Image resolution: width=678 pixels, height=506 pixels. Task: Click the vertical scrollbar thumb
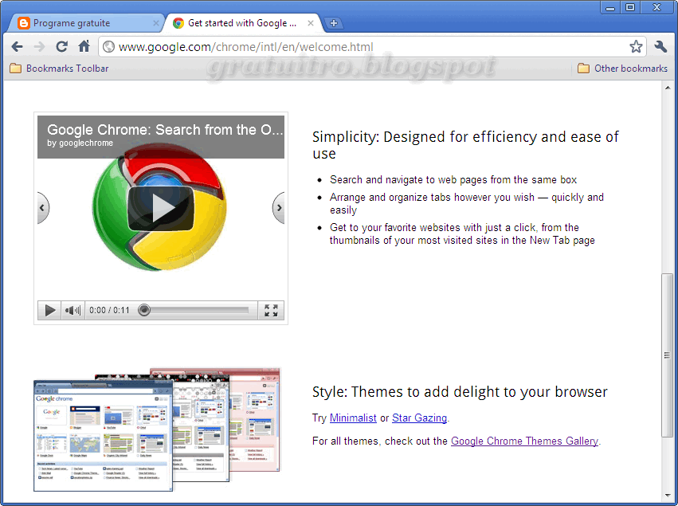point(668,355)
